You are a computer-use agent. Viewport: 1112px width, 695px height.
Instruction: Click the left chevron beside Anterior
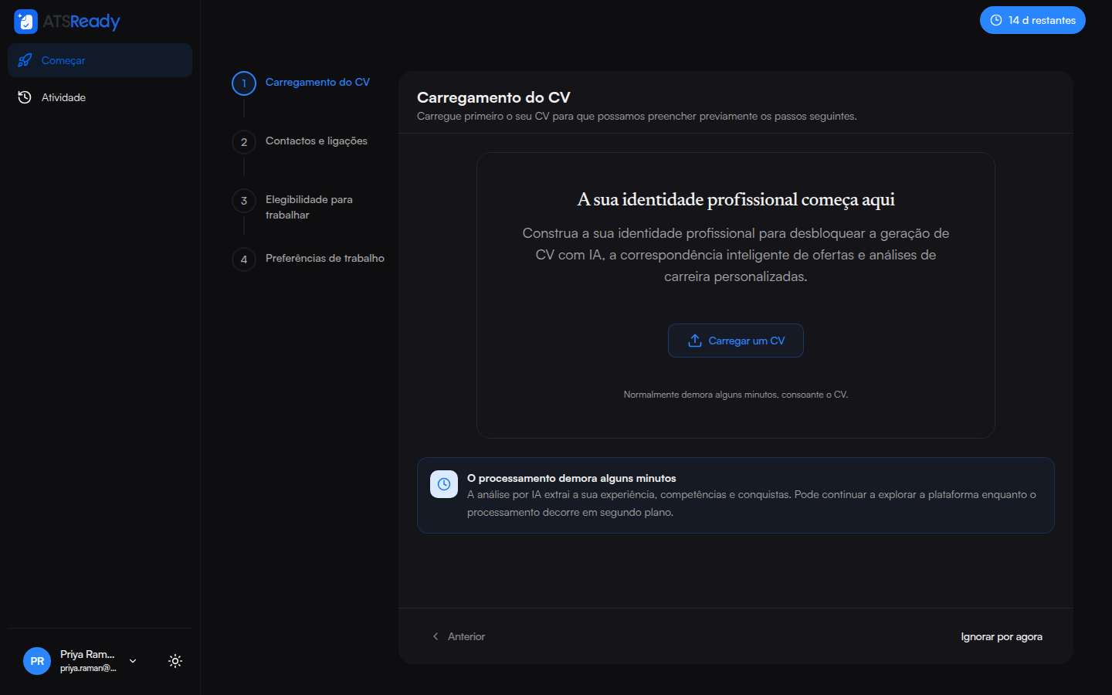coord(436,636)
